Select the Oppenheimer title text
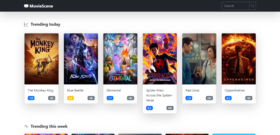The width and height of the screenshot is (280, 135). click(x=235, y=90)
